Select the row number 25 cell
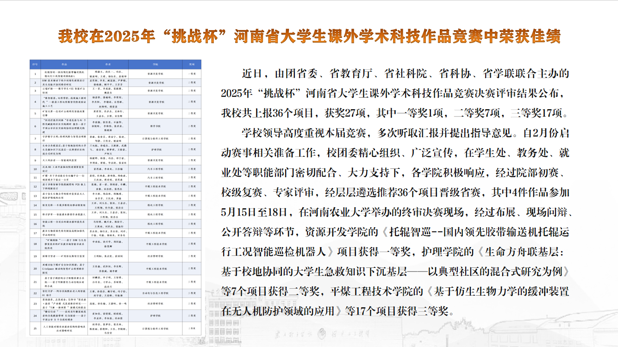Image resolution: width=618 pixels, height=347 pixels. point(35,329)
